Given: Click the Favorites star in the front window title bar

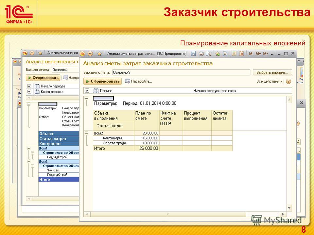Looking at the screenshot, I should 99,54.
